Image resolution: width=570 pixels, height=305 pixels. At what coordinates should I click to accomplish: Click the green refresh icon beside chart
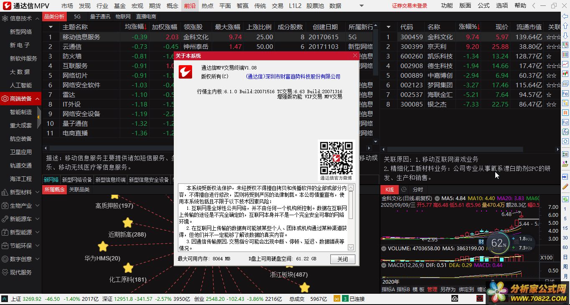tap(565, 199)
